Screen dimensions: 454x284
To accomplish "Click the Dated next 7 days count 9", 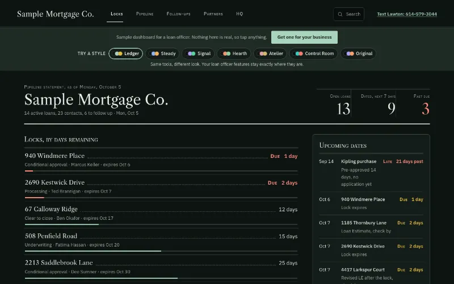I will click(x=392, y=109).
